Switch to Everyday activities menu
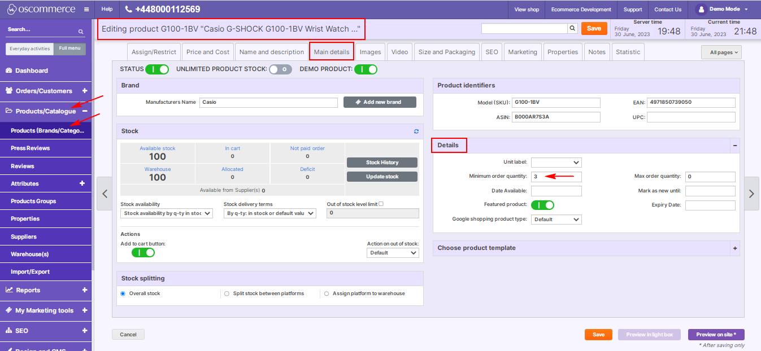 [x=30, y=49]
